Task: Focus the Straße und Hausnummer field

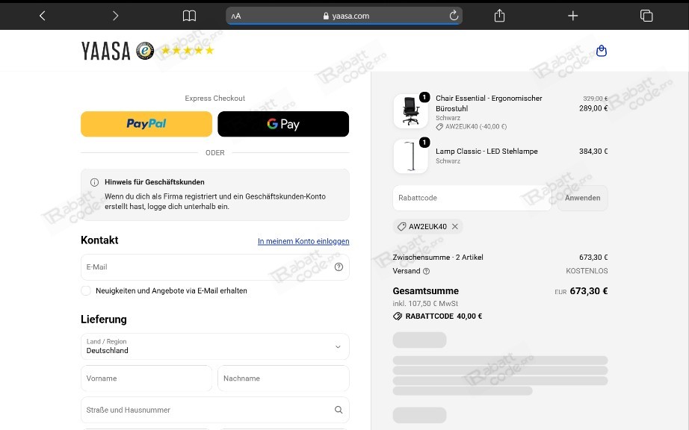Action: [x=215, y=410]
